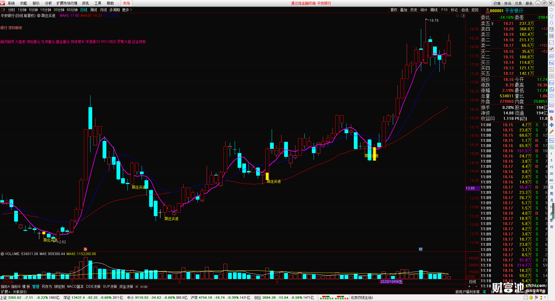Click the blue four-way move arrows icon

[x=552, y=125]
